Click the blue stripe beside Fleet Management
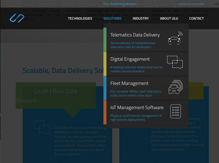This screenshot has width=219, height=163. pos(105,88)
